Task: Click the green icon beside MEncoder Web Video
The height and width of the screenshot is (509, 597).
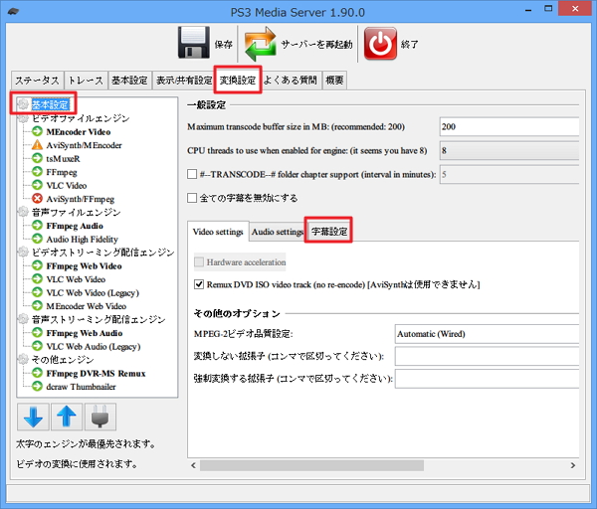Action: pos(37,306)
